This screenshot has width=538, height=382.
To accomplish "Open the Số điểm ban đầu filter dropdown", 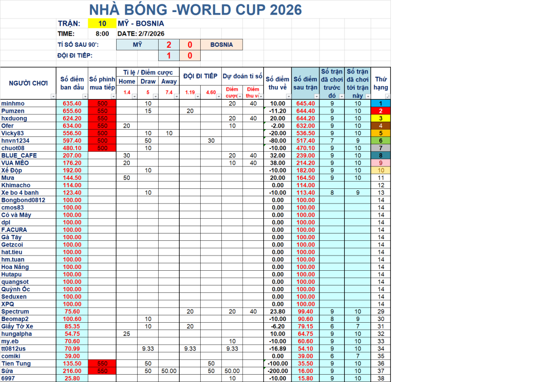I will click(x=85, y=97).
